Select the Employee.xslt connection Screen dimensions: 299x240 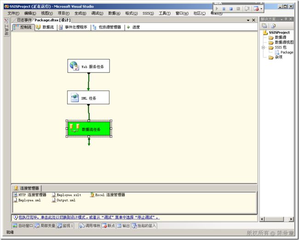(67, 195)
